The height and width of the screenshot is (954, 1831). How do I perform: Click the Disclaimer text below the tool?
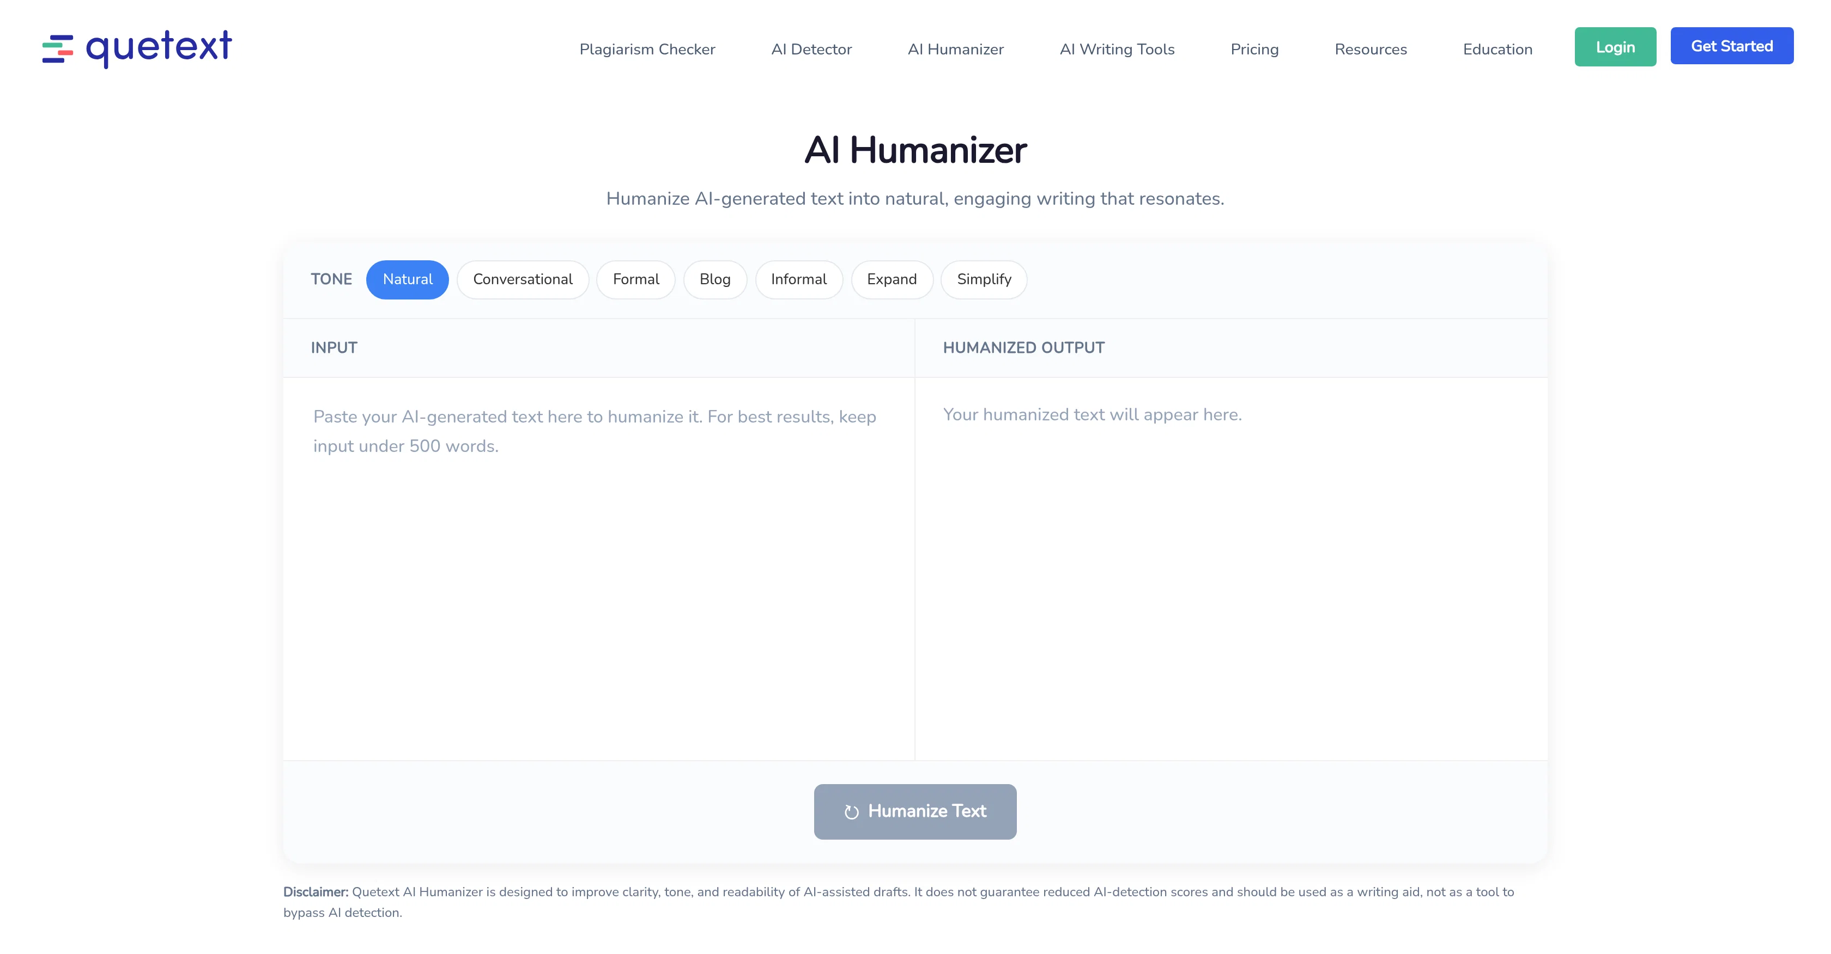point(899,902)
